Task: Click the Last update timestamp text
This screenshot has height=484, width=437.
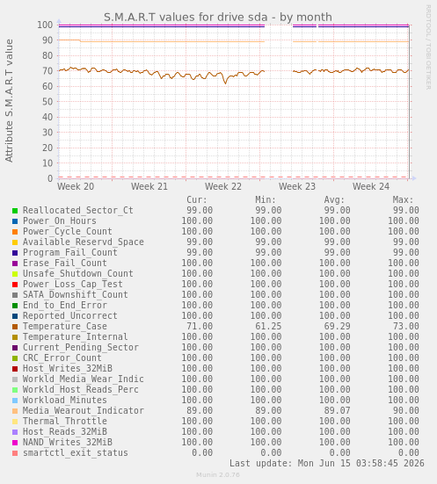Action: (327, 463)
